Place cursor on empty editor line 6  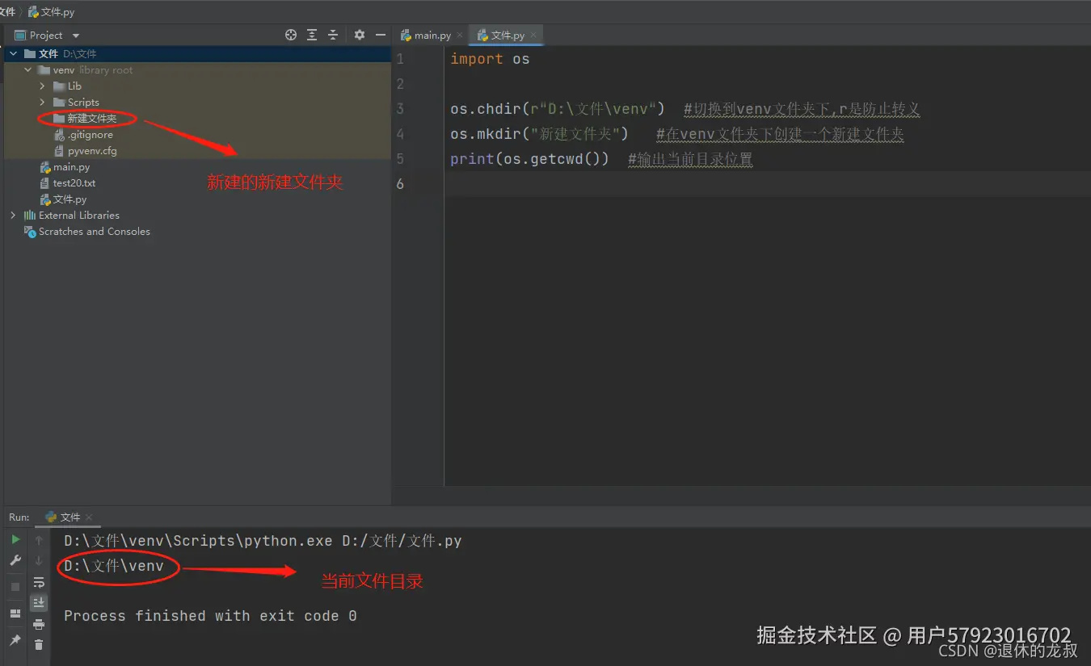coord(768,184)
